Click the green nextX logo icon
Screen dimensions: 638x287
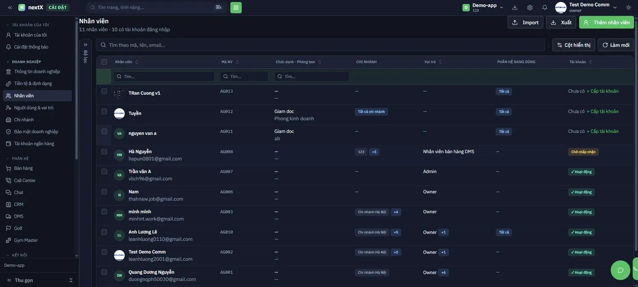coord(22,7)
